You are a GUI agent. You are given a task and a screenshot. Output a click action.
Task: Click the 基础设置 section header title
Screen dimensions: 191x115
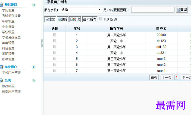[x=11, y=5]
